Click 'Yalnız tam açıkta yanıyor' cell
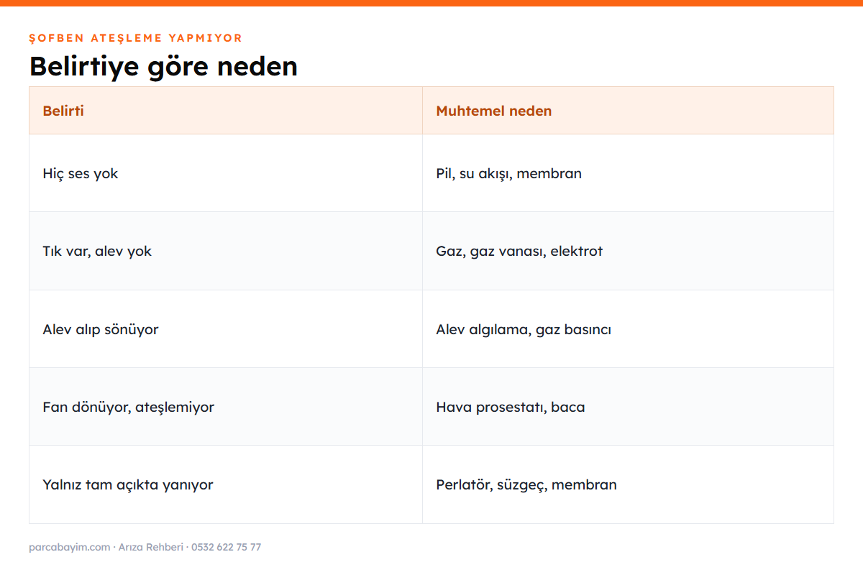Viewport: 863px width, 575px height. click(x=225, y=484)
